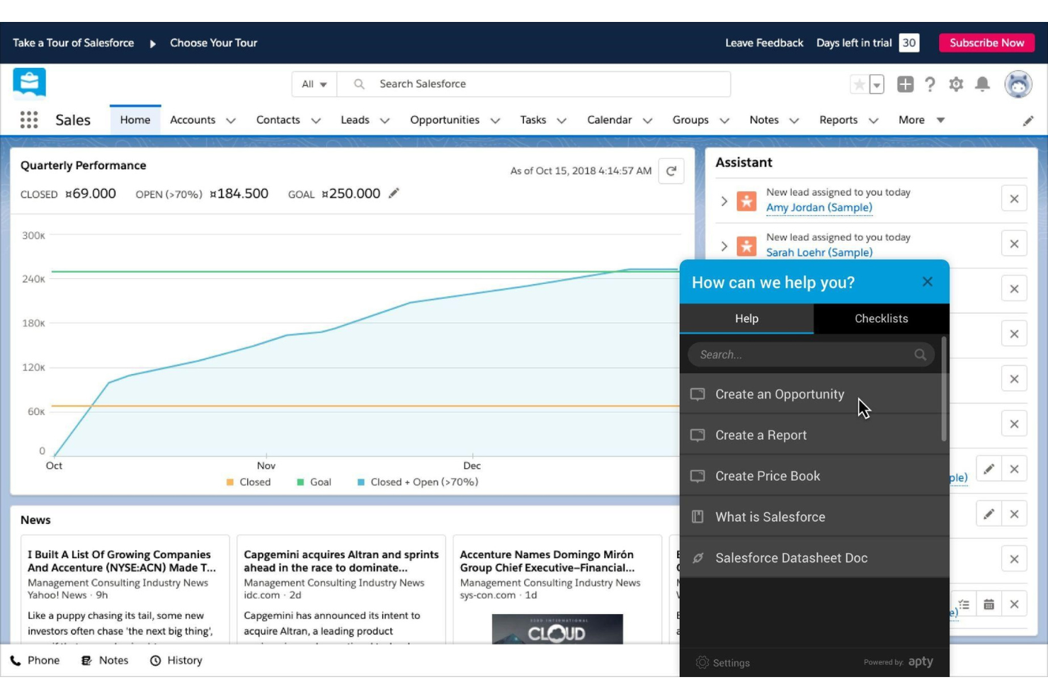
Task: Click the Salesforce briefcase logo
Action: pos(29,83)
